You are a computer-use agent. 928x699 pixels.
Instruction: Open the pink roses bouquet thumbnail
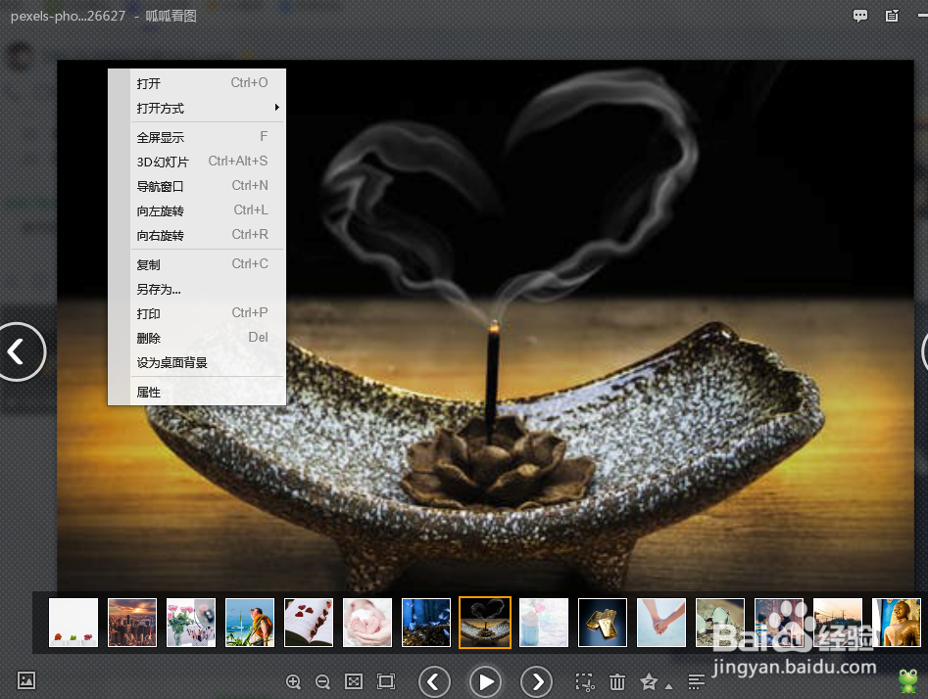pos(191,622)
